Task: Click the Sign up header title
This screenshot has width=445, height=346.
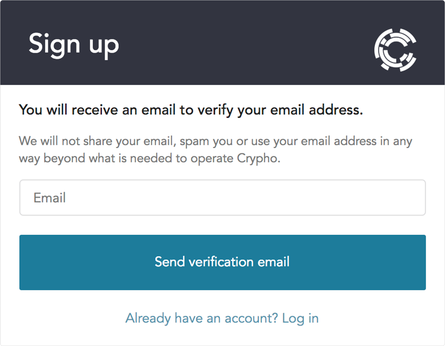Action: coord(74,44)
